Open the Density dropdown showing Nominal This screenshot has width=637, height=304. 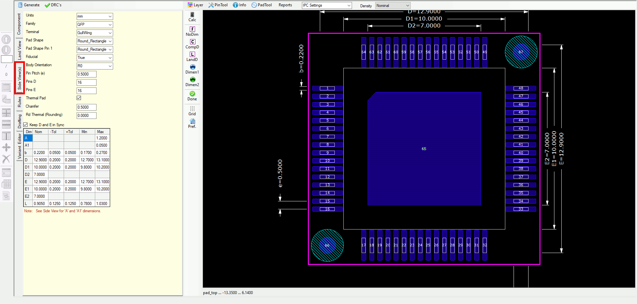coord(393,6)
